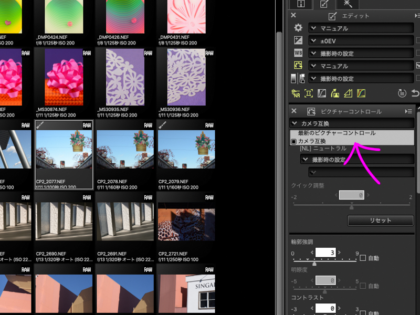Toggle checkbox beside white balance row
420x315 pixels.
coord(418,53)
